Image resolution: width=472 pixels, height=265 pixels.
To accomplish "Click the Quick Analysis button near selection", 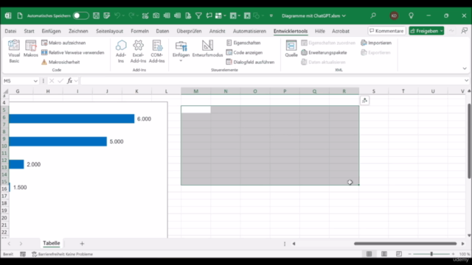I will click(x=364, y=101).
